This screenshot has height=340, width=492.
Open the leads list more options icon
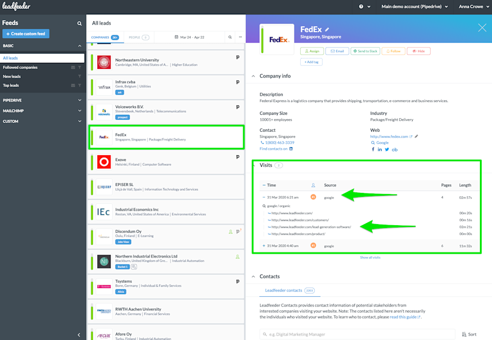[241, 37]
